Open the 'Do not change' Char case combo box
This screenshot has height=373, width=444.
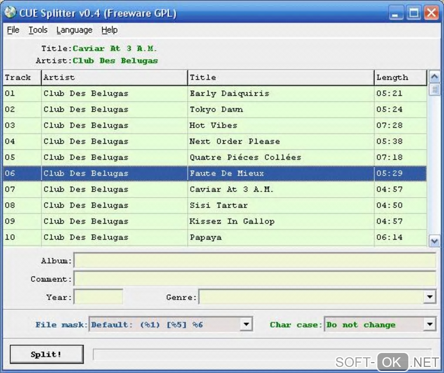click(x=380, y=324)
